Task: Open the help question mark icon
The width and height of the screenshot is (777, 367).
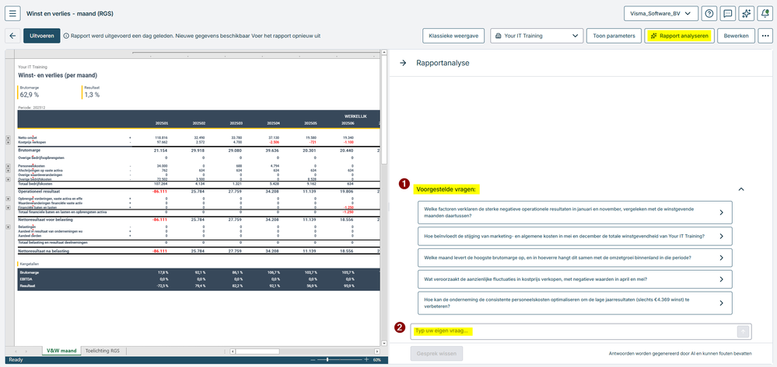Action: pos(709,14)
